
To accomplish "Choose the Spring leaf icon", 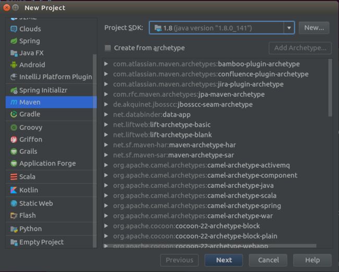I will click(x=14, y=41).
